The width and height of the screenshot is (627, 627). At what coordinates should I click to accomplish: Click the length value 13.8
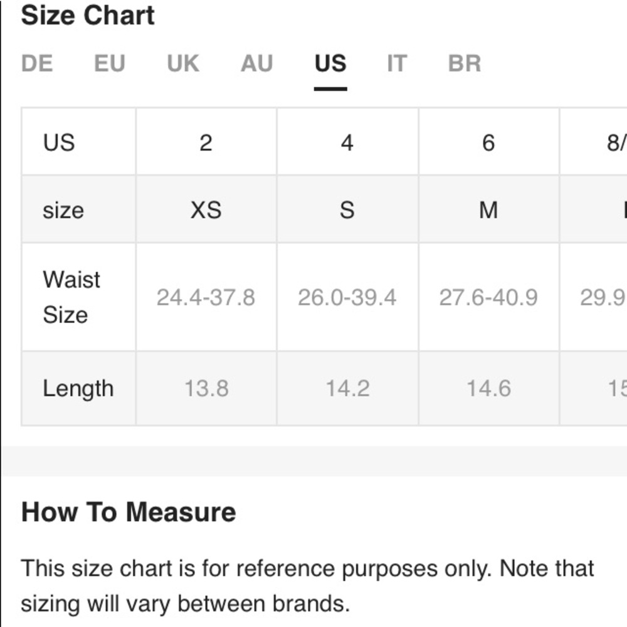tap(206, 389)
